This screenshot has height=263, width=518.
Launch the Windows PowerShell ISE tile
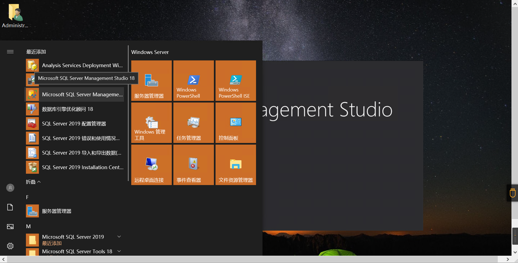[x=236, y=81]
